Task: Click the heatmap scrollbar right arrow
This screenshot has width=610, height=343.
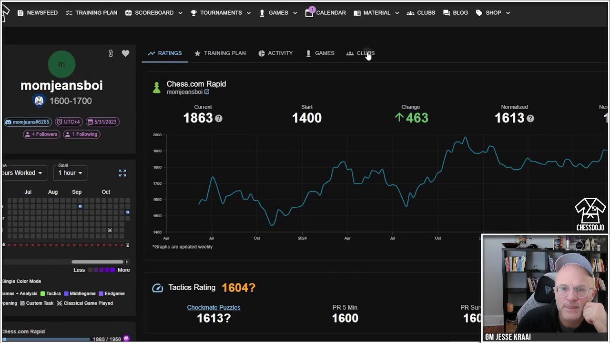Action: click(x=126, y=262)
